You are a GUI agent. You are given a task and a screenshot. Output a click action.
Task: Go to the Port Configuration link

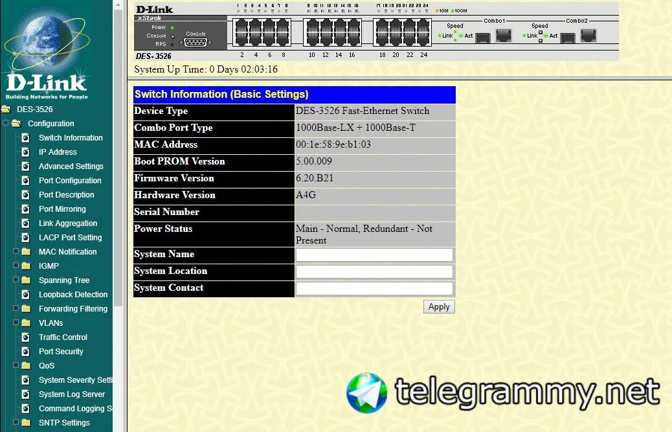click(71, 181)
